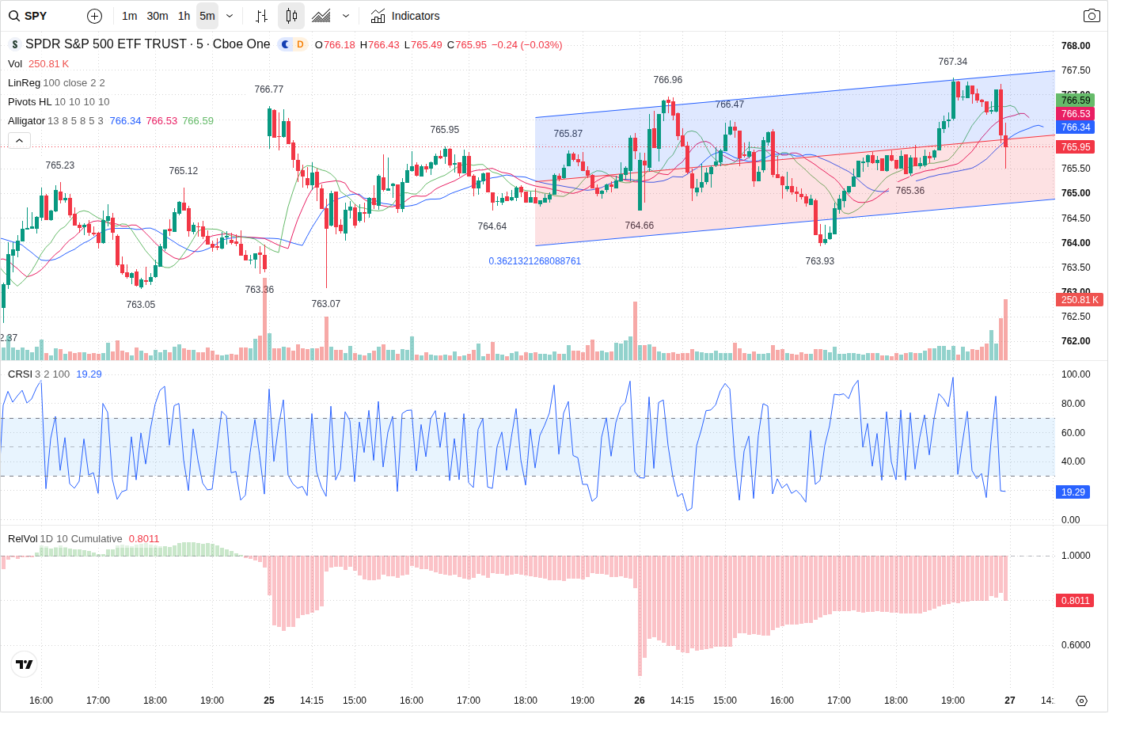Viewport: 1124px width, 752px height.
Task: Click the SPDR S&P 500 ETF TRUST title
Action: point(106,44)
